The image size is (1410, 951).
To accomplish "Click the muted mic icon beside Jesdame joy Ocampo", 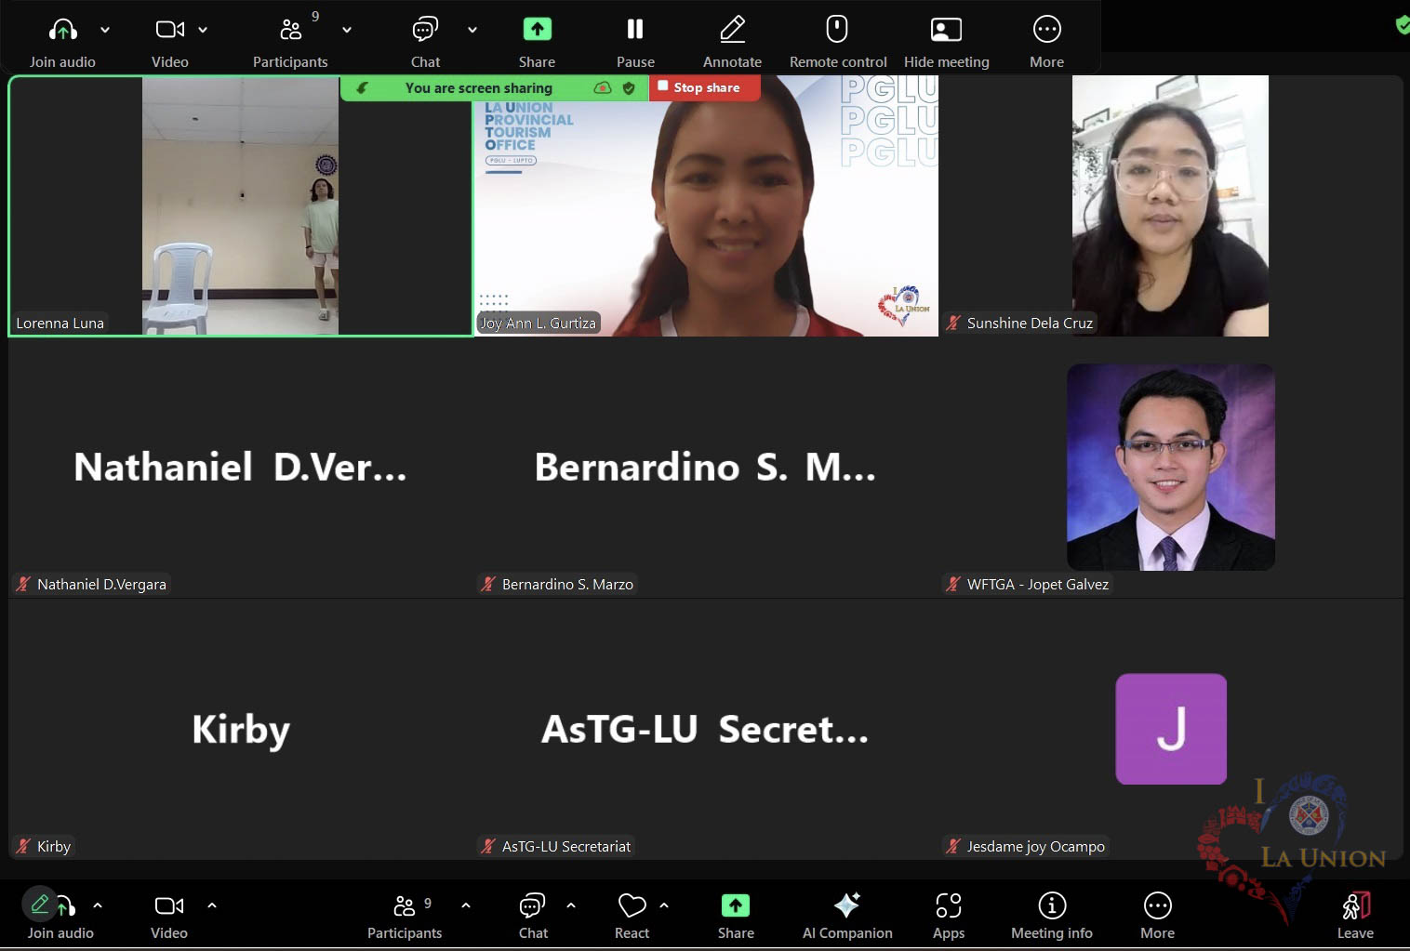I will coord(953,846).
